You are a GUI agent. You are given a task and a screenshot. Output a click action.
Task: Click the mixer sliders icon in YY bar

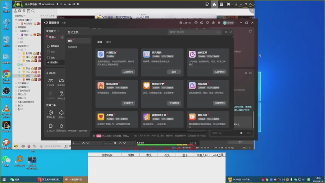click(x=35, y=146)
